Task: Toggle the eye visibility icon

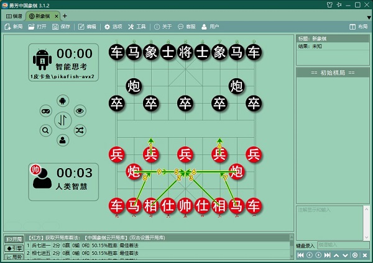Action: [80, 111]
